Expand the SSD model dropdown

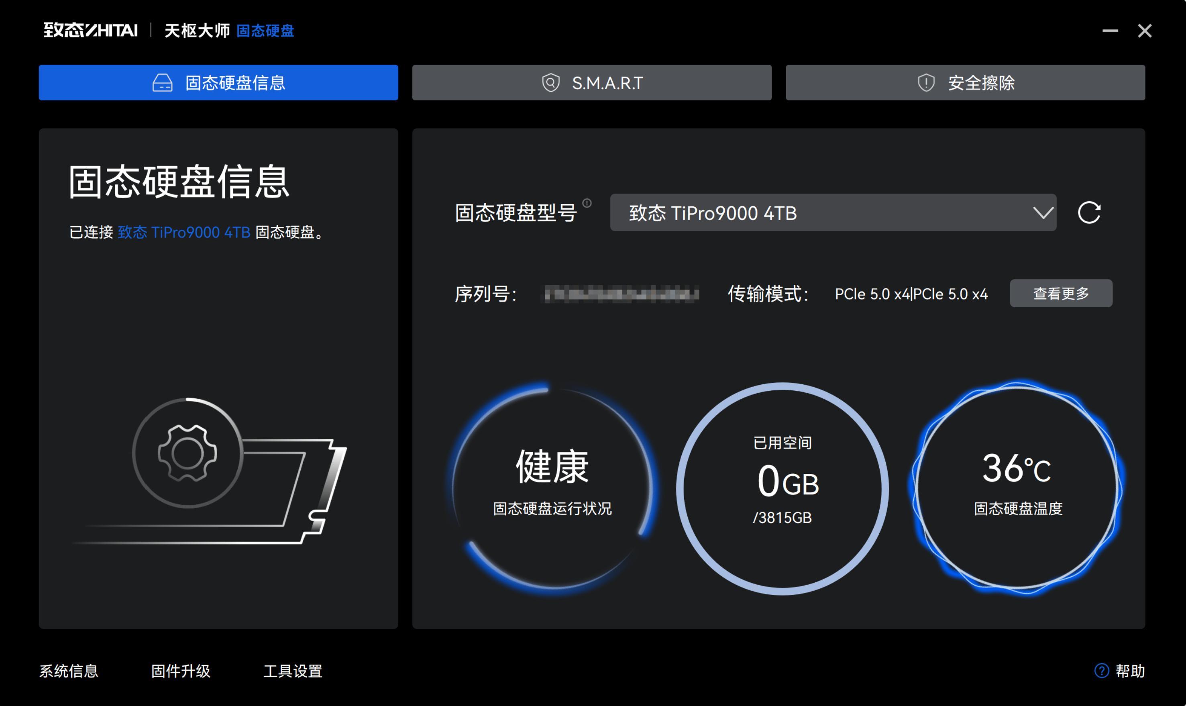click(1043, 213)
